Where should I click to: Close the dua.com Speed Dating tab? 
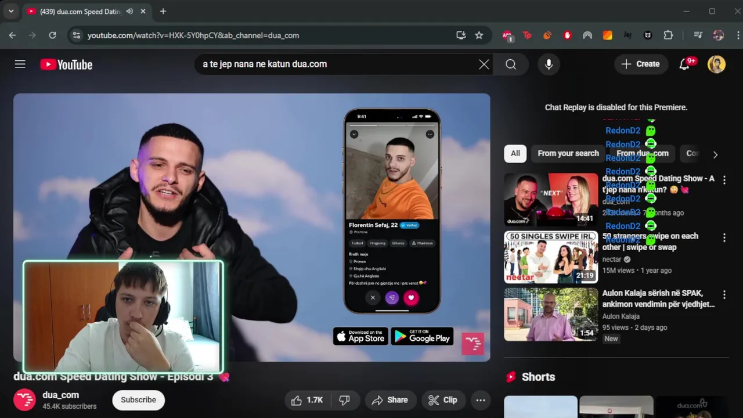[x=143, y=12]
